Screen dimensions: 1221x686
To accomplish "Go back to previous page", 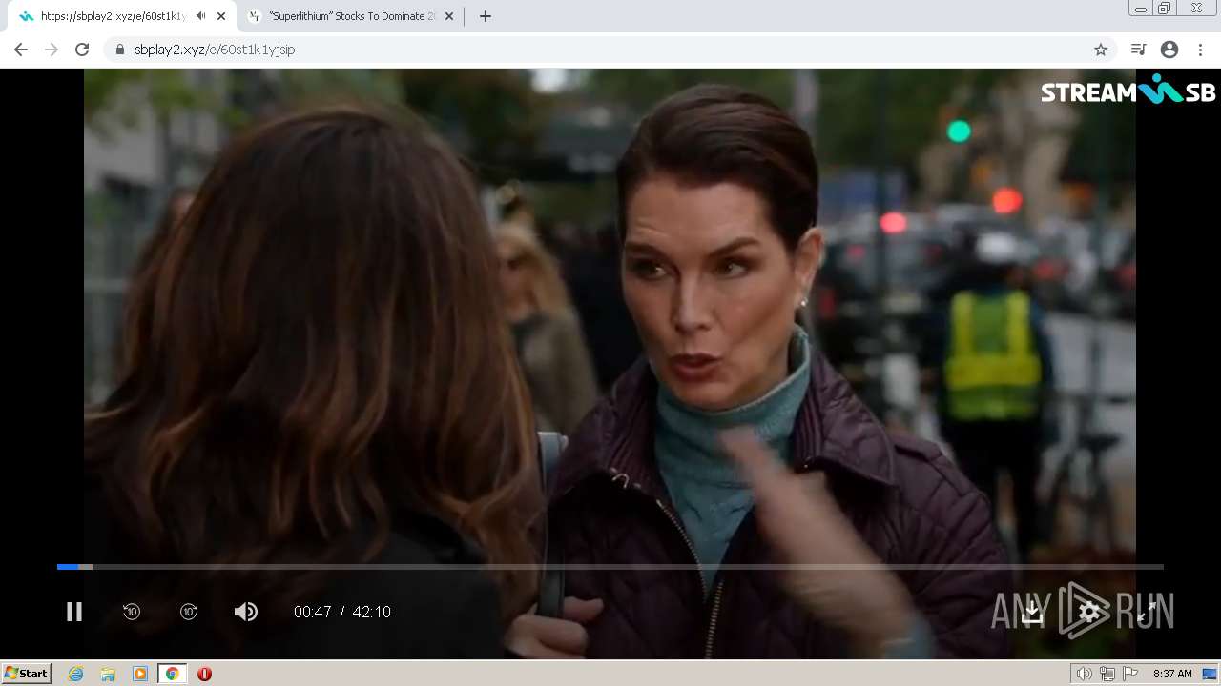I will [21, 50].
